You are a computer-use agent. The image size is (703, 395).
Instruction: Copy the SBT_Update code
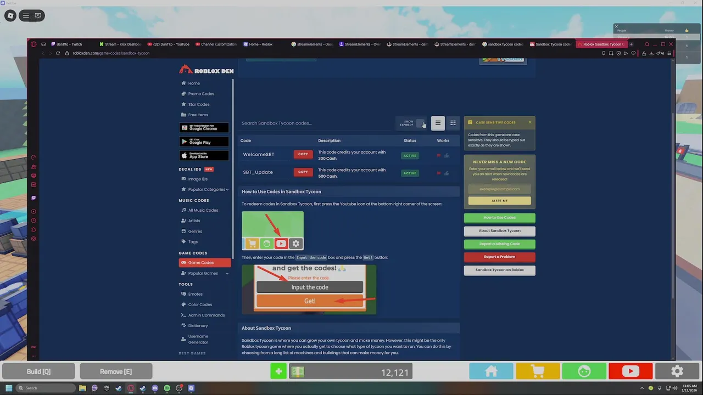303,172
